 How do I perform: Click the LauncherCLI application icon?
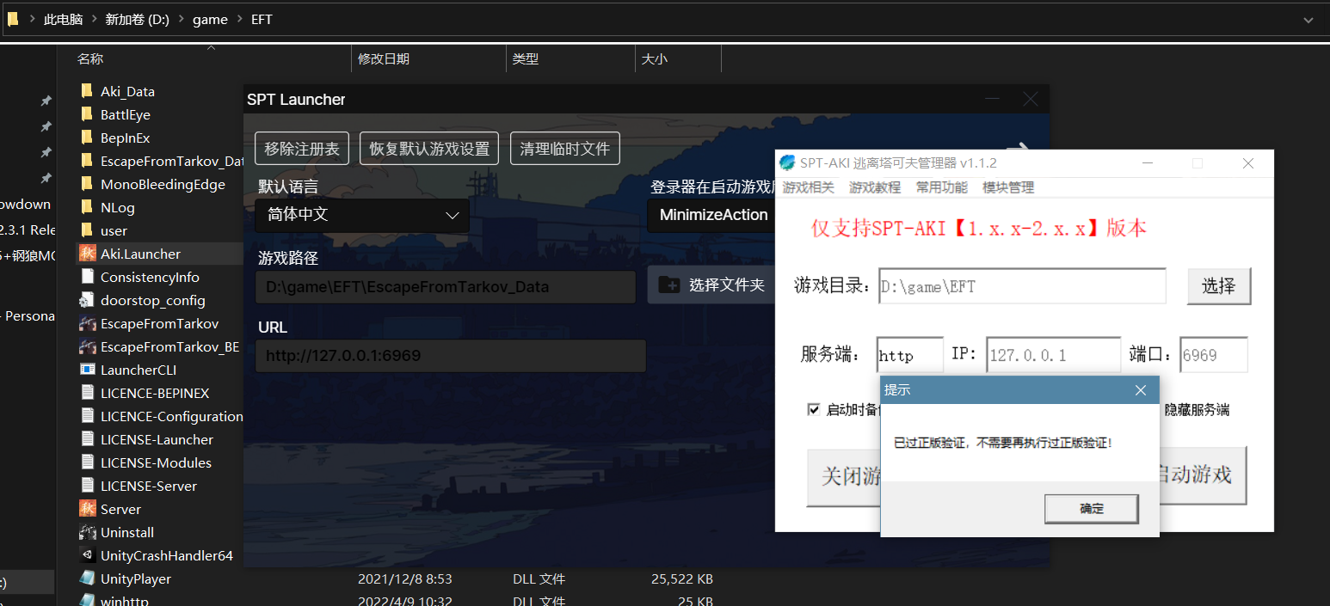87,370
